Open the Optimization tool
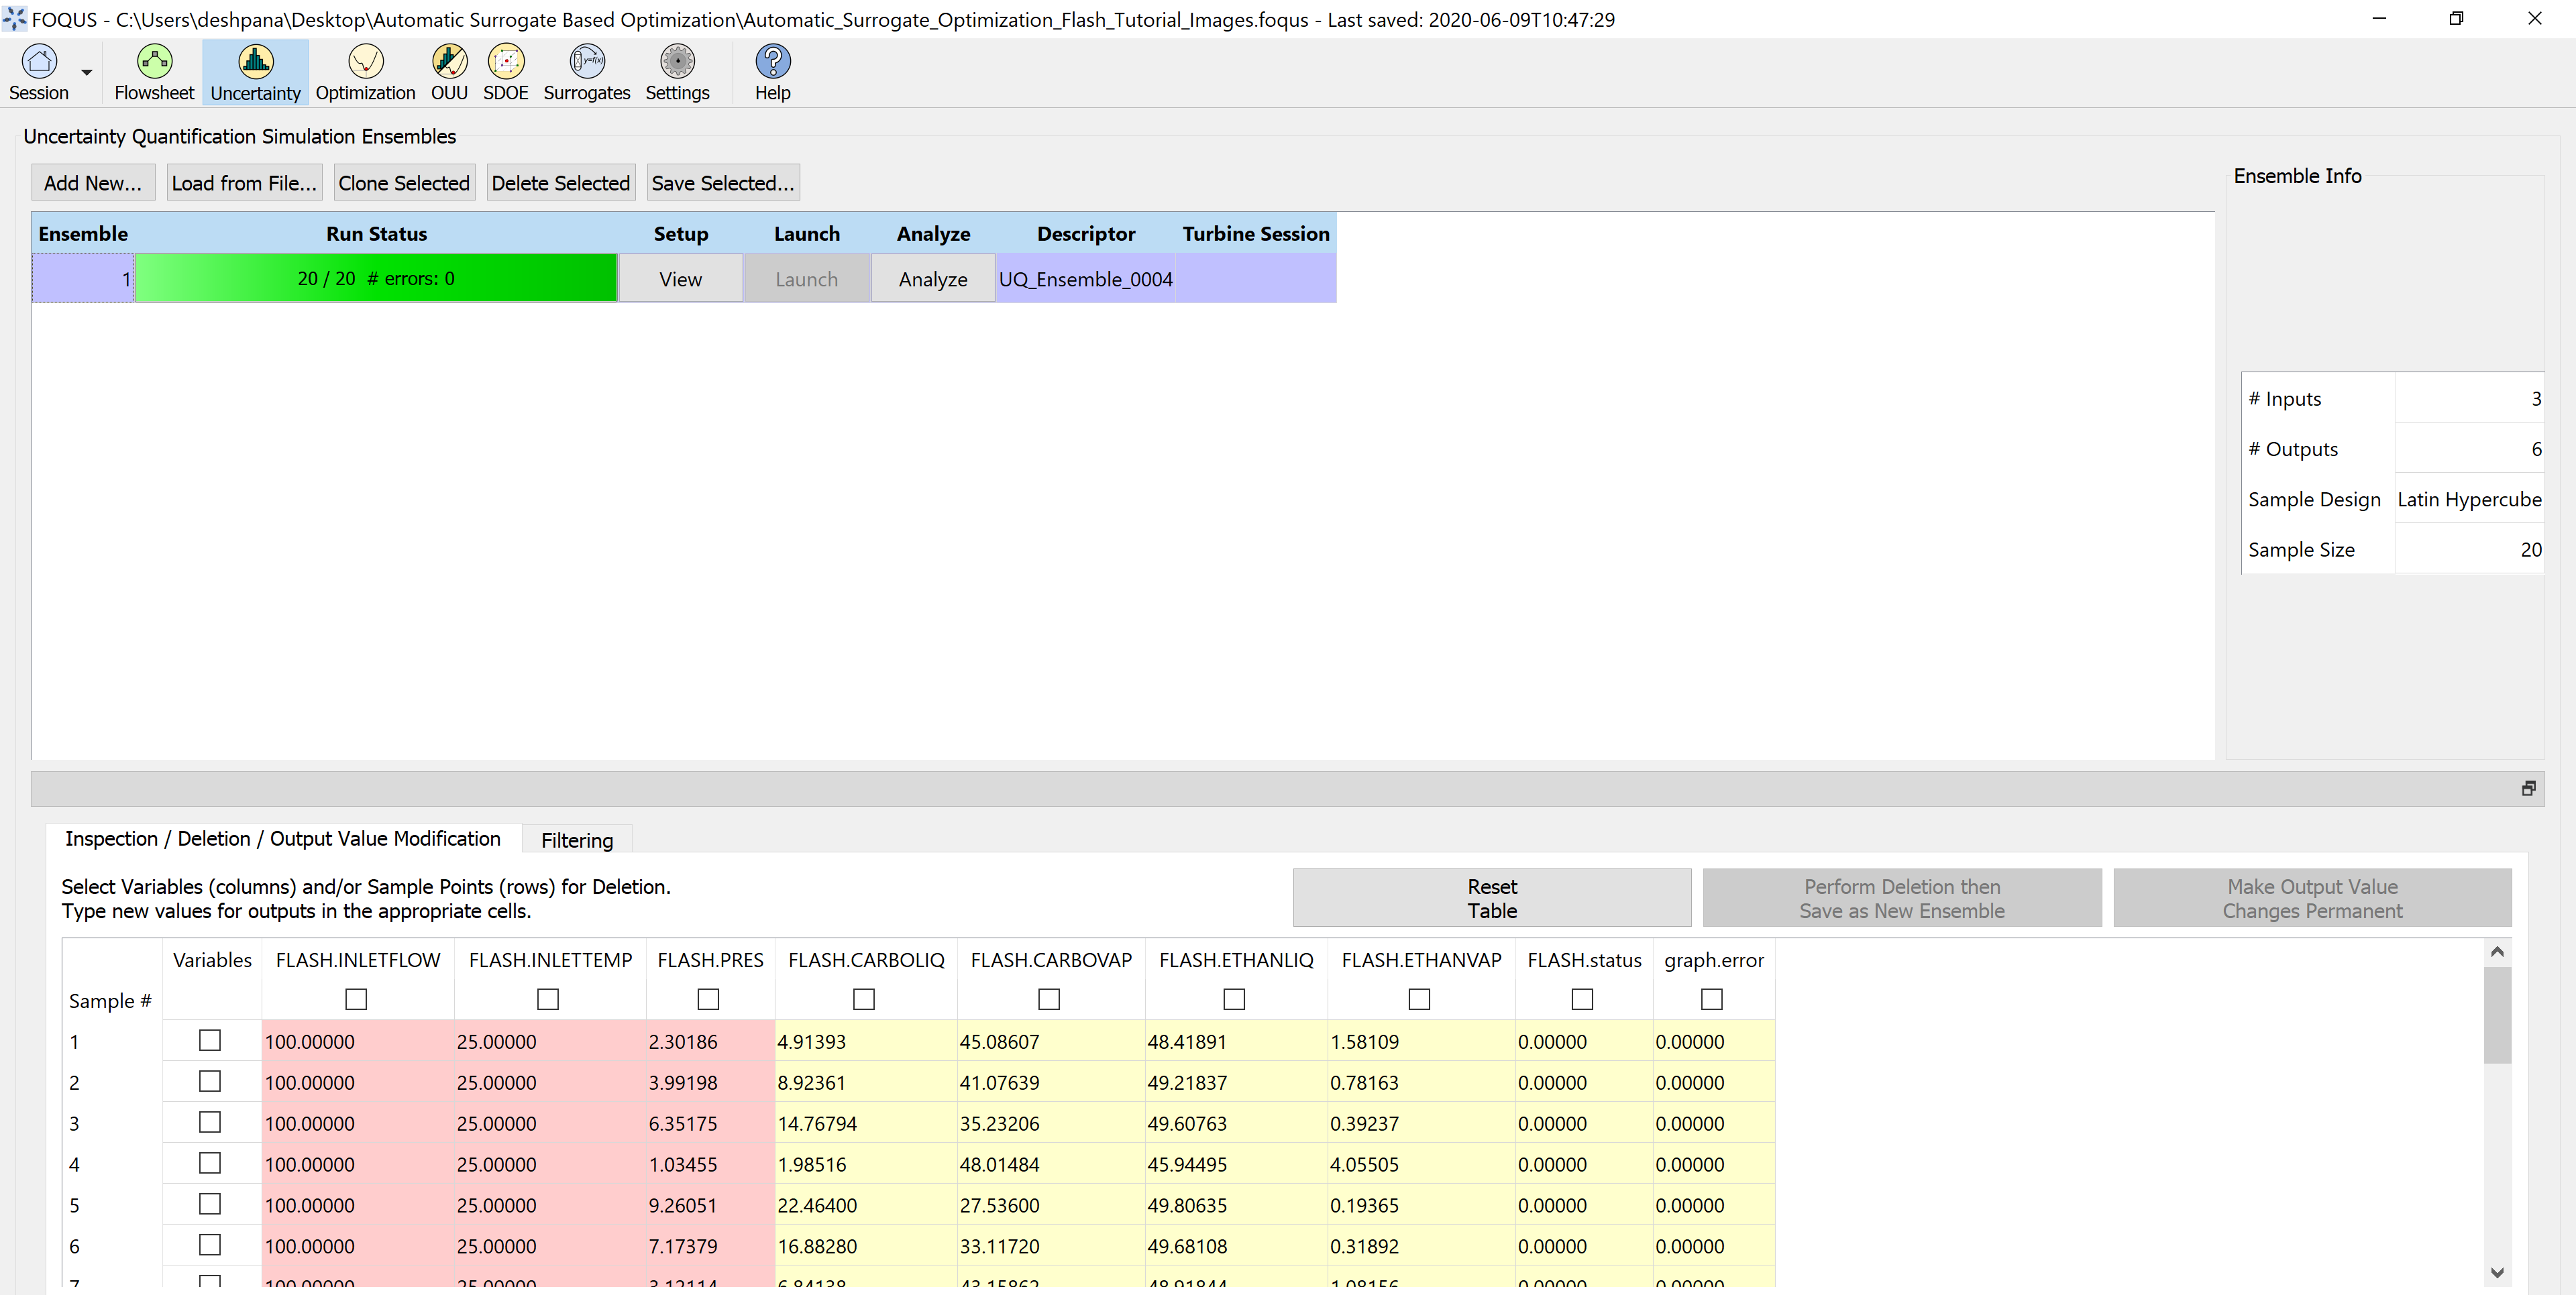This screenshot has height=1295, width=2576. coord(365,62)
